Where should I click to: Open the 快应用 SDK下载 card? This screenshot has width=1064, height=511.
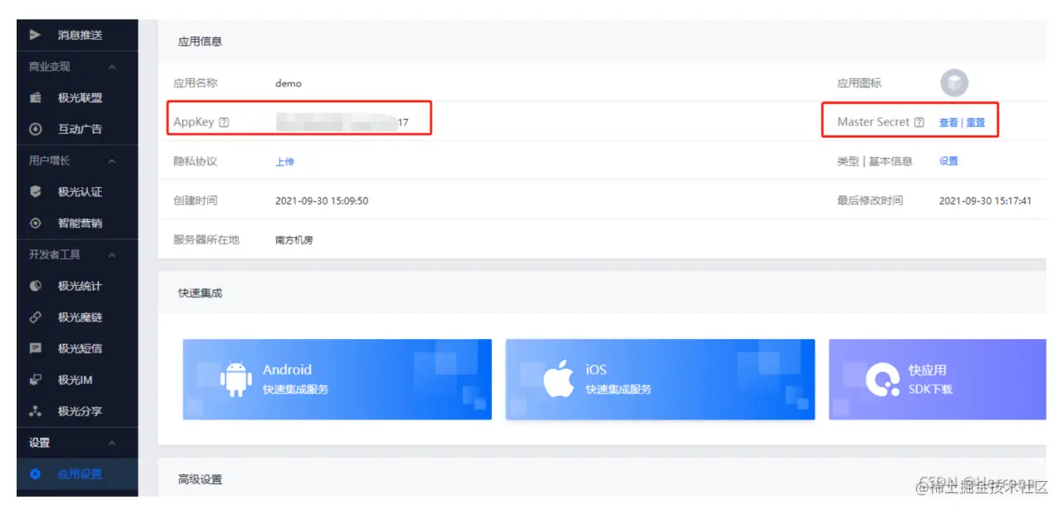[937, 379]
